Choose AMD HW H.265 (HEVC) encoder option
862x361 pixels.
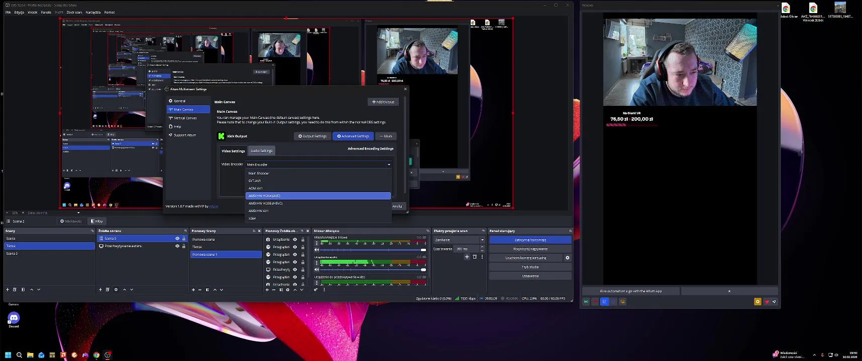[318, 203]
